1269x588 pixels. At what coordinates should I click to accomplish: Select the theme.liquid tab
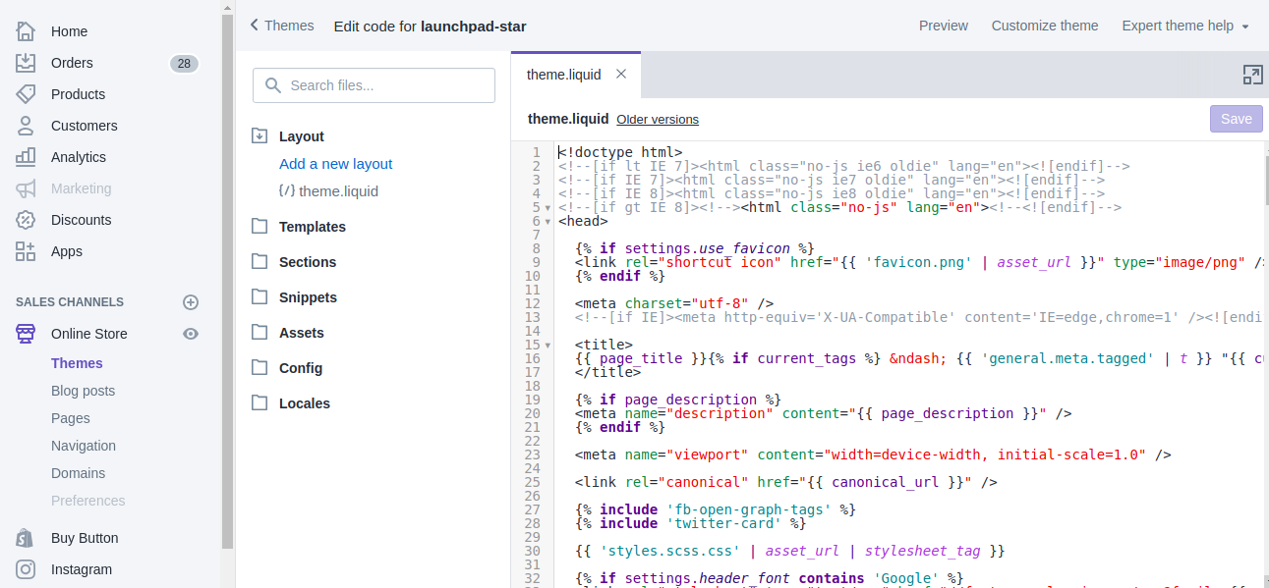pyautogui.click(x=564, y=74)
